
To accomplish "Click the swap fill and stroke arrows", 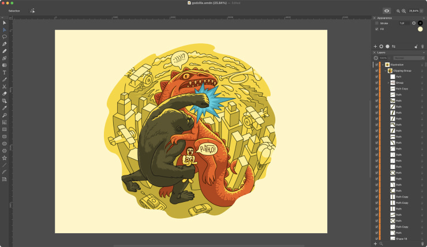I will pyautogui.click(x=394, y=47).
